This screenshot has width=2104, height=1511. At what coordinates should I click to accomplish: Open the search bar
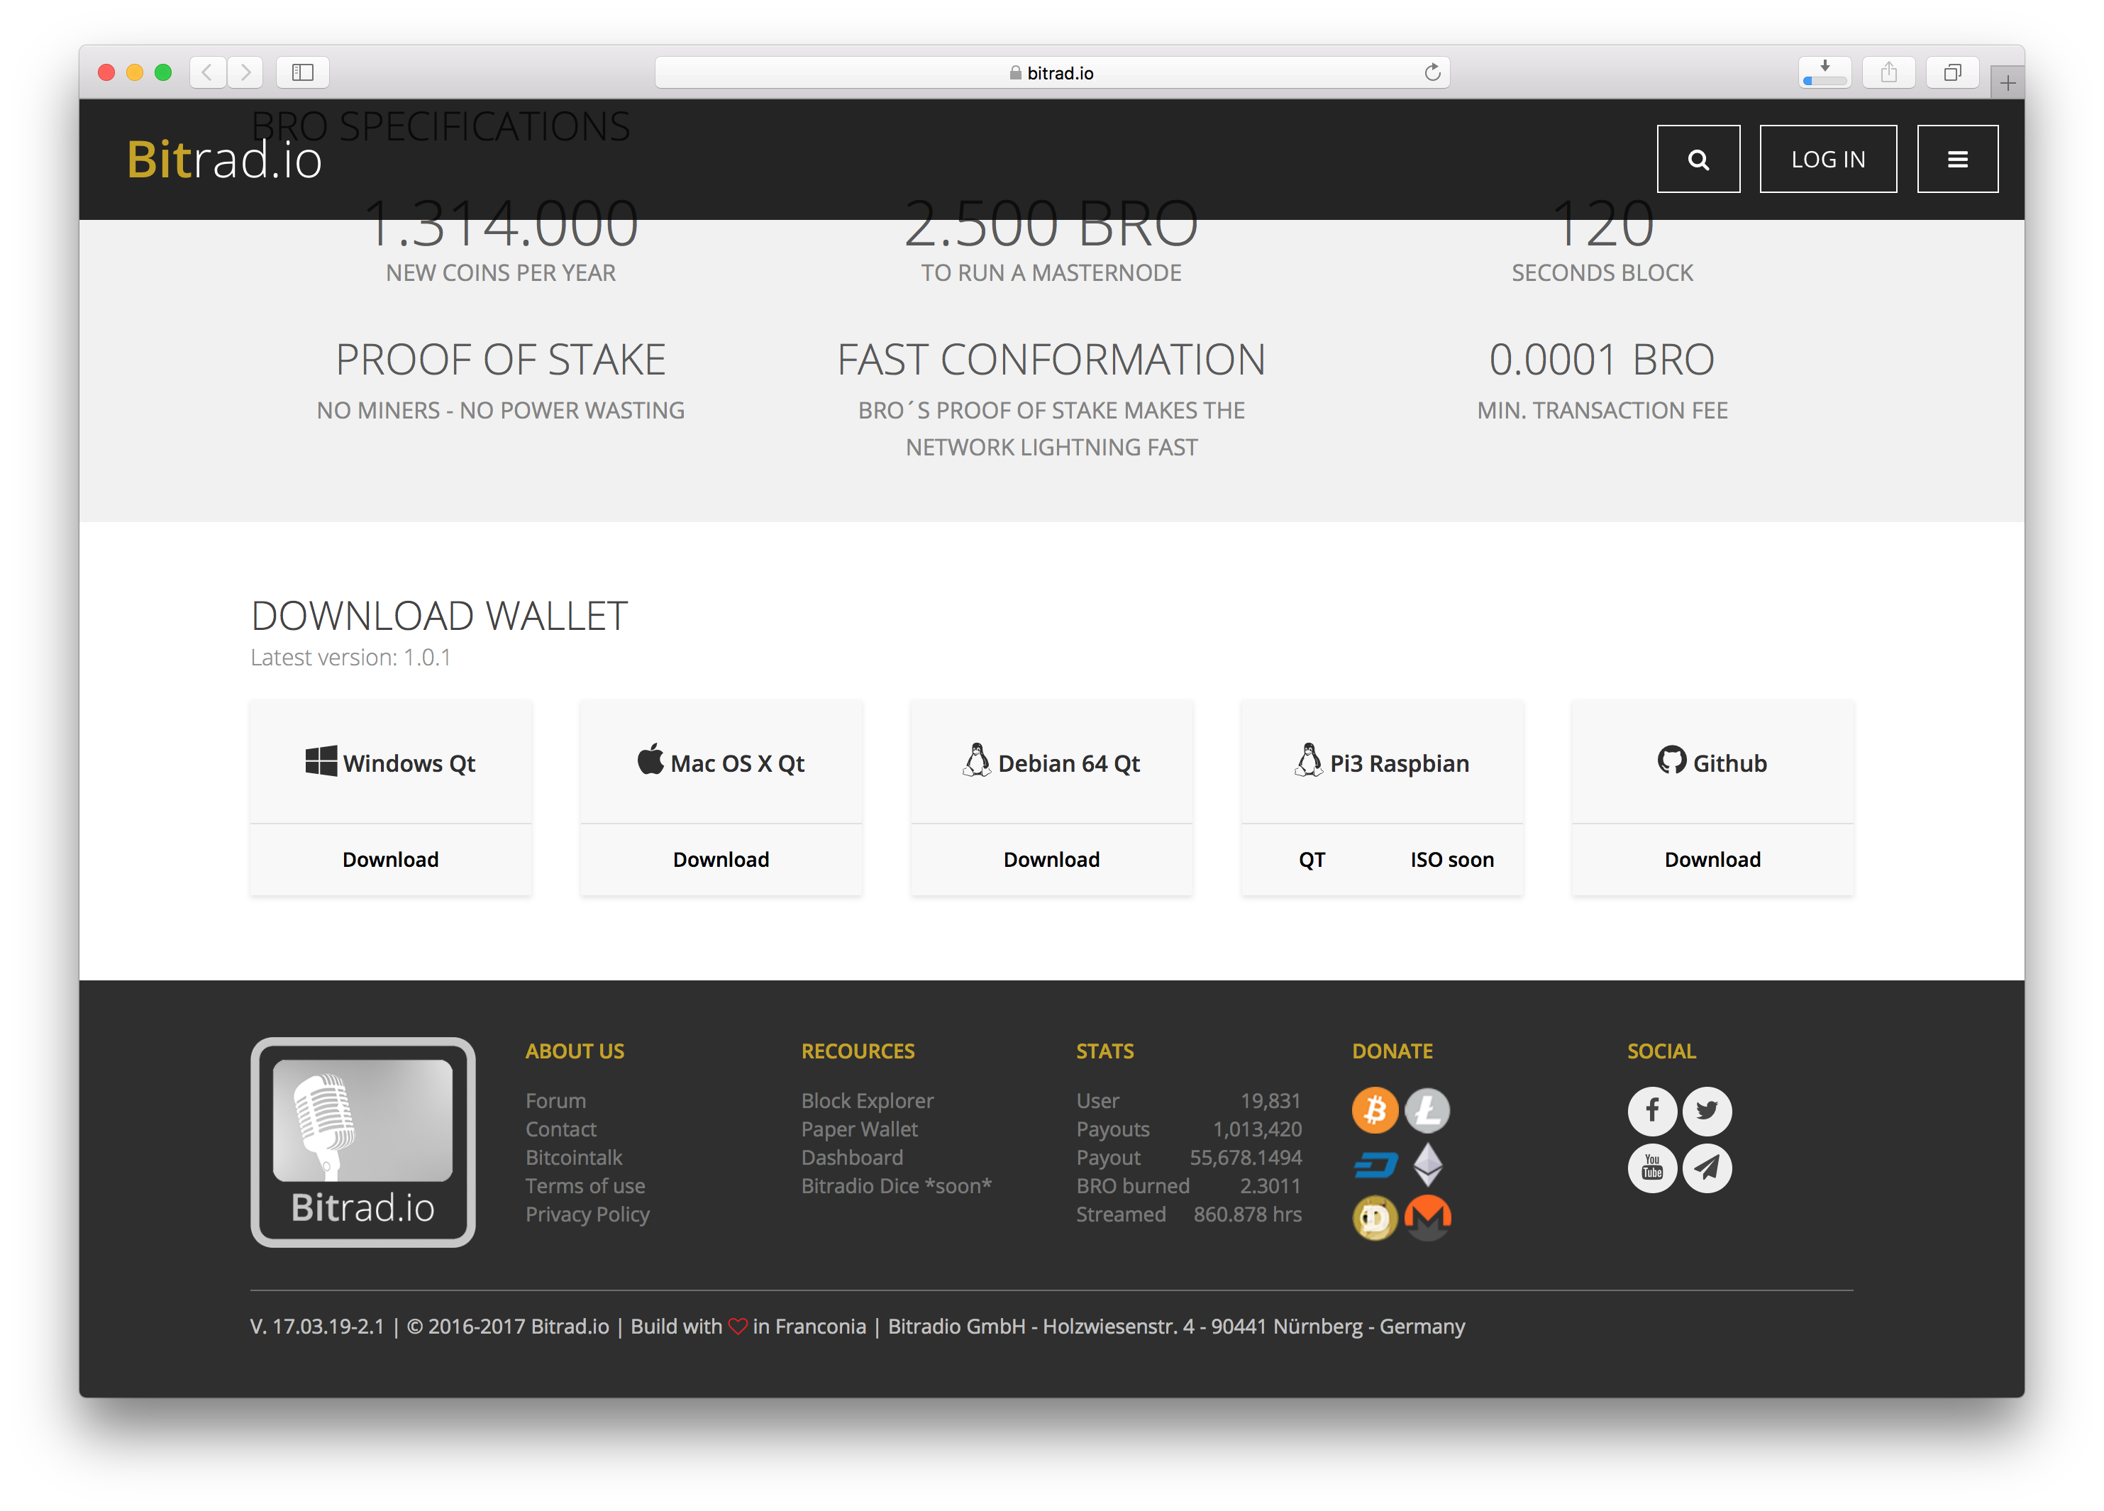tap(1699, 158)
